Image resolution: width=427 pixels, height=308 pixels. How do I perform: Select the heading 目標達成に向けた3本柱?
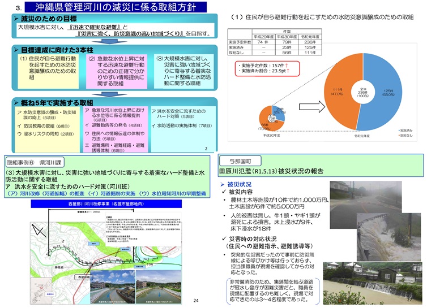(x=57, y=50)
